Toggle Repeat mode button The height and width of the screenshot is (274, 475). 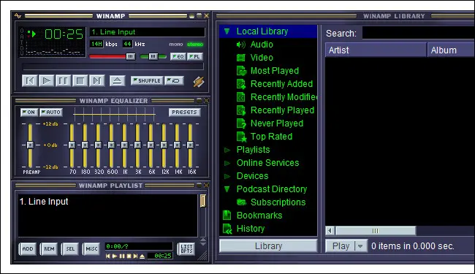coord(174,81)
